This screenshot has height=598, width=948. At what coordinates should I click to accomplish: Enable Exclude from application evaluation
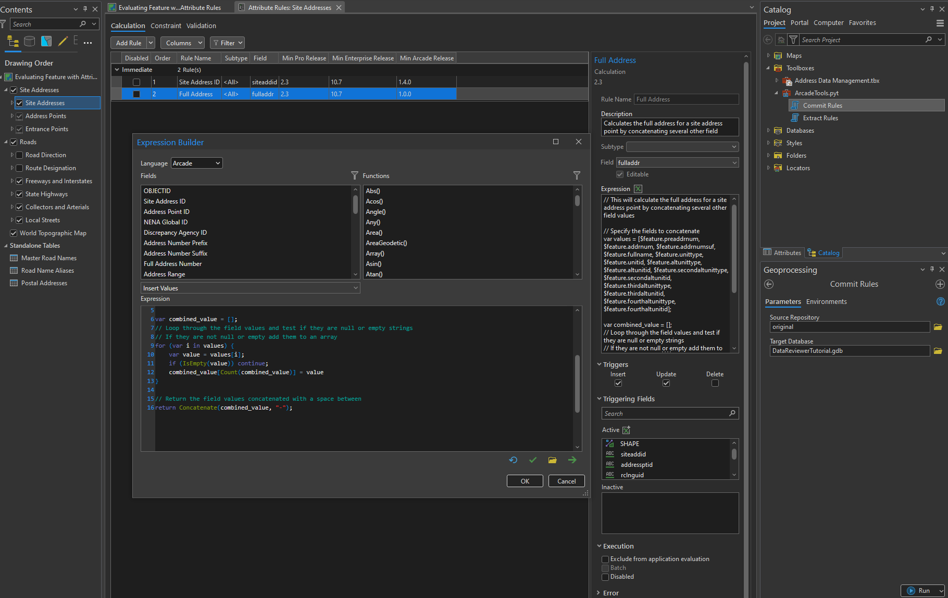pos(605,559)
